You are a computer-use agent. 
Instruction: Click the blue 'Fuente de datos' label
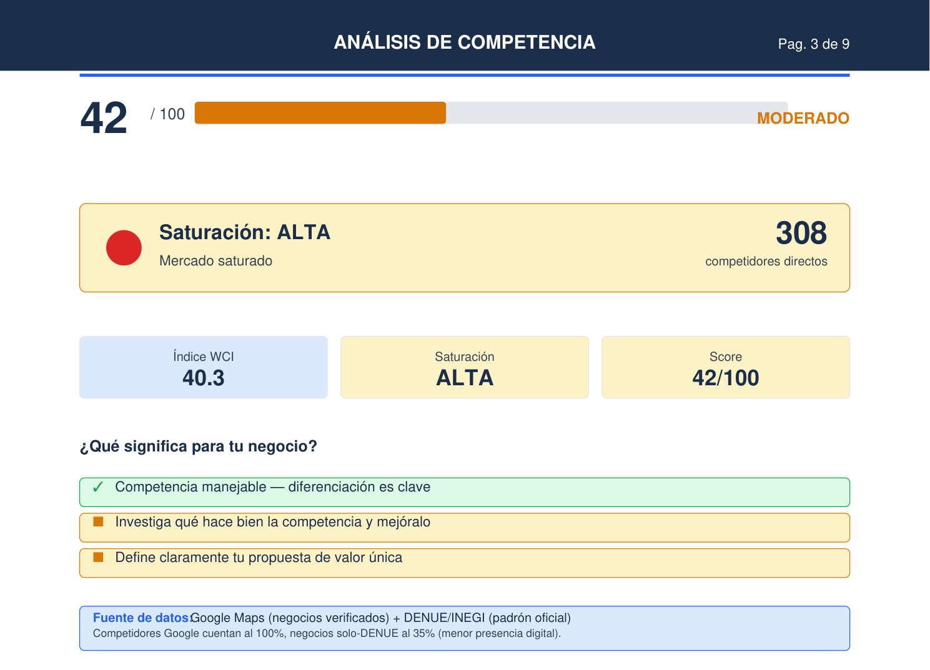[141, 618]
